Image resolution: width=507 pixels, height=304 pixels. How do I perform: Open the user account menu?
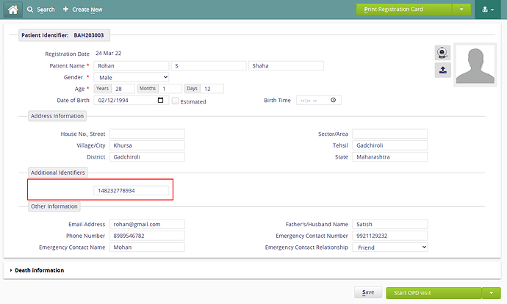[x=488, y=10]
